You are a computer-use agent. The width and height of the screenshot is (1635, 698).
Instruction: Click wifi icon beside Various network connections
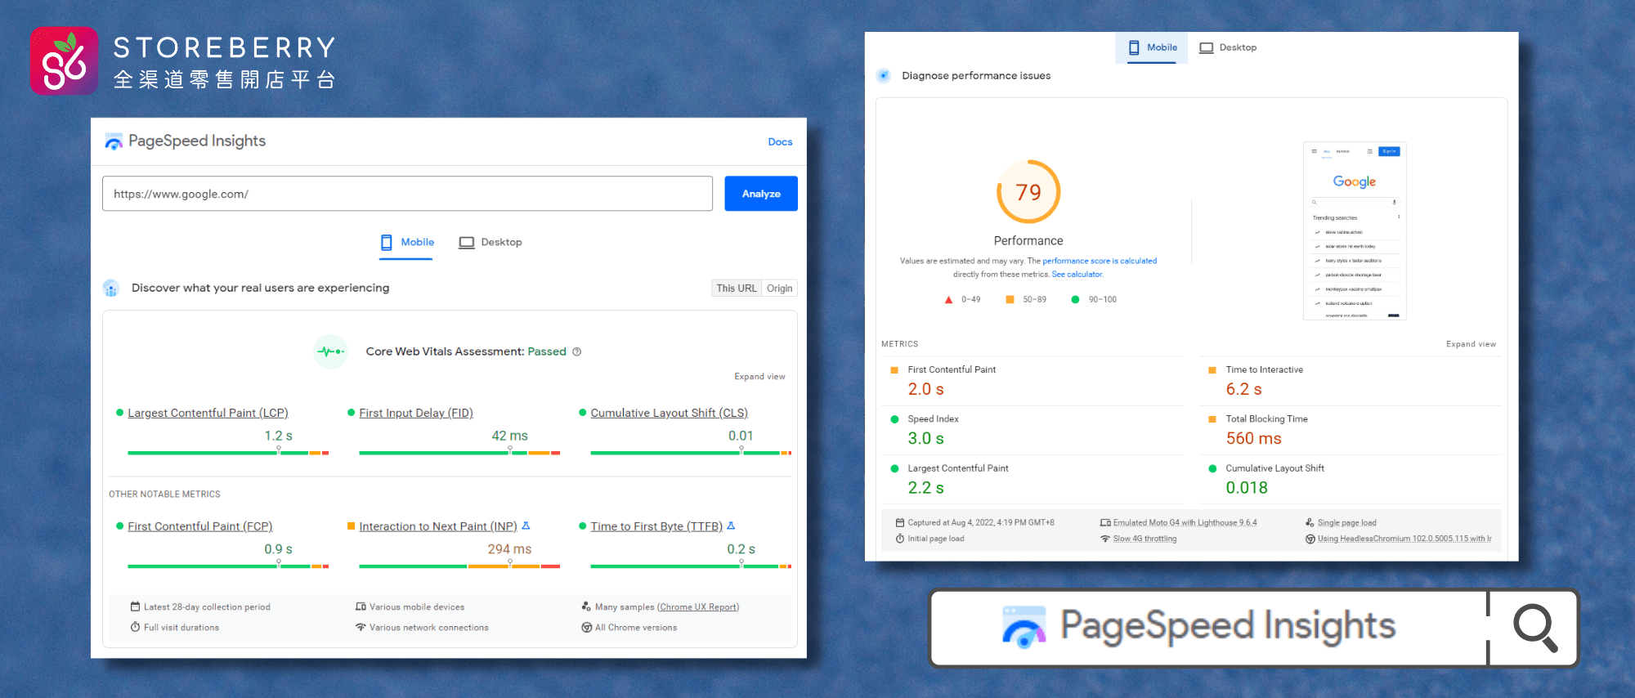point(361,627)
